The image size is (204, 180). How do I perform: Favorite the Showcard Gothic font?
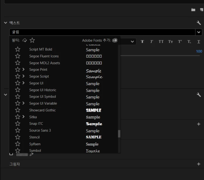pos(18,110)
